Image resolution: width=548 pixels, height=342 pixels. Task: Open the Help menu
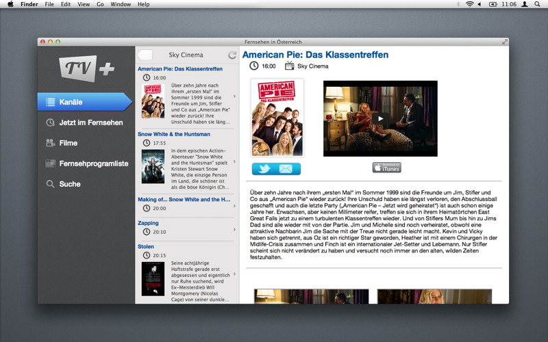(143, 4)
